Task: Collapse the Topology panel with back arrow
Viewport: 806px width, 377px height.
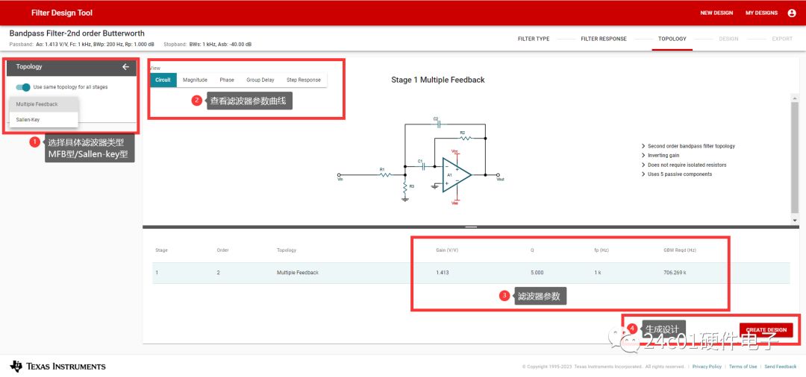Action: [126, 66]
